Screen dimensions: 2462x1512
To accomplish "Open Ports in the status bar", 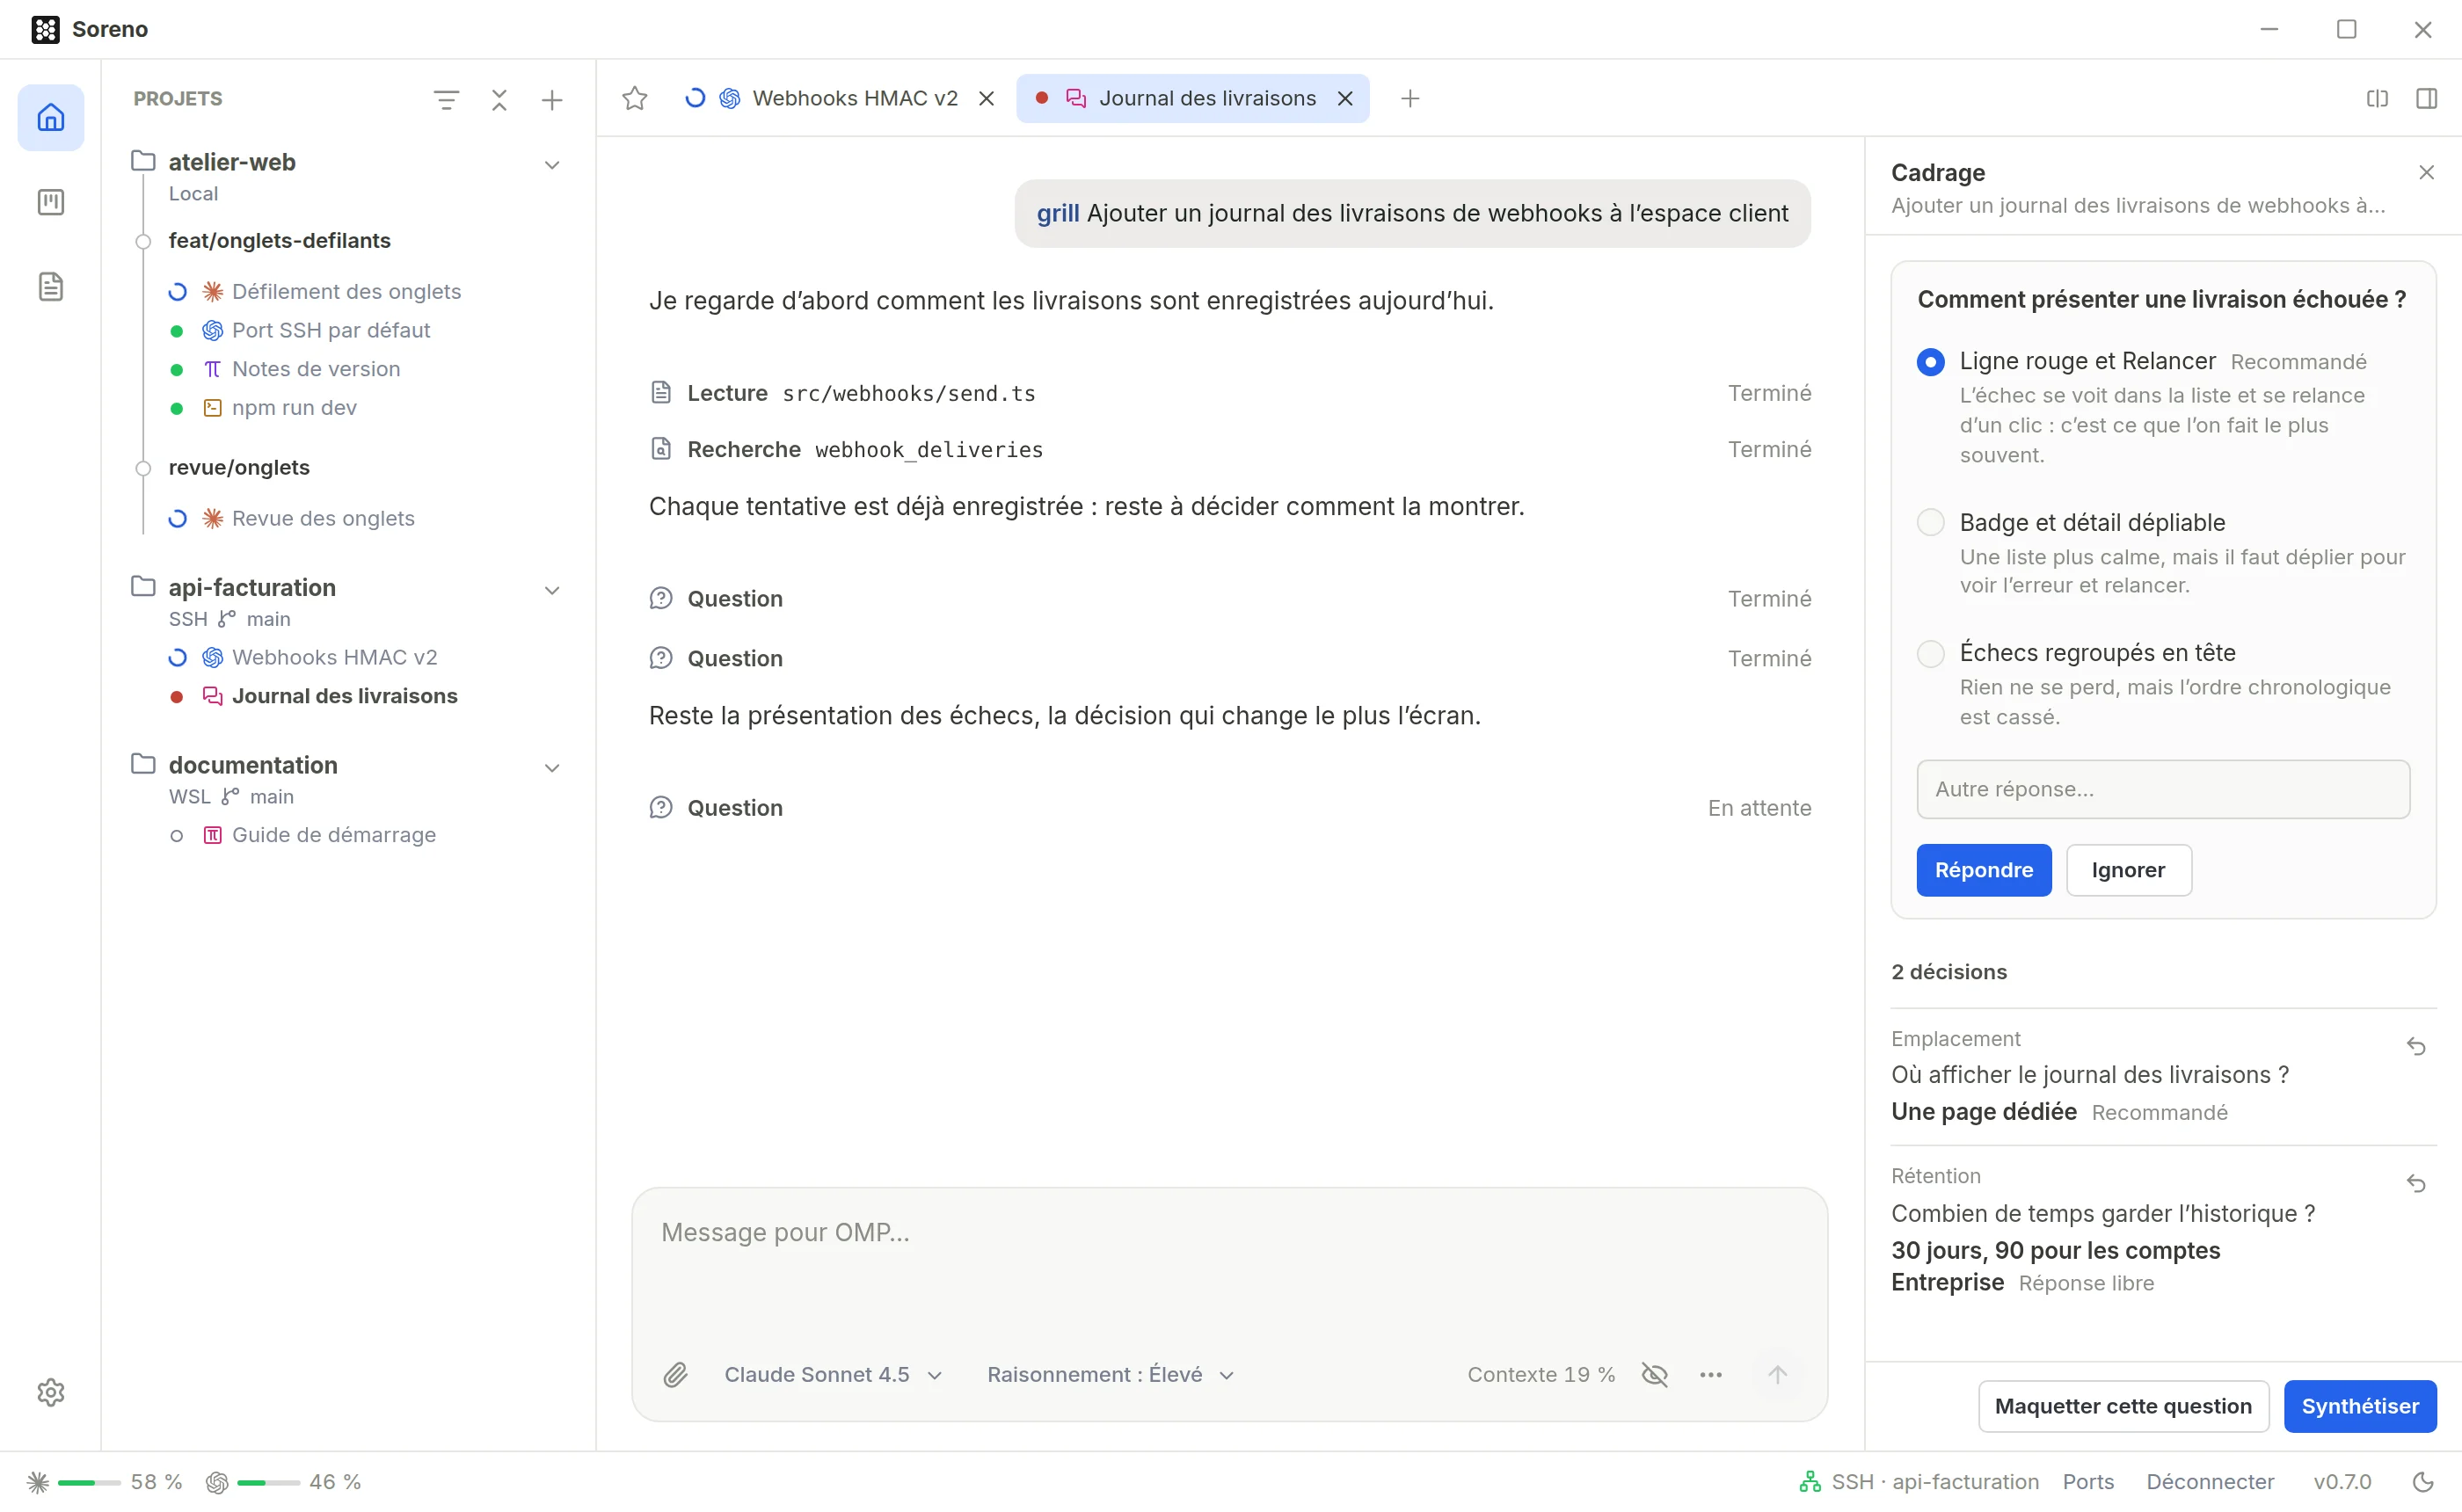I will point(2088,1482).
